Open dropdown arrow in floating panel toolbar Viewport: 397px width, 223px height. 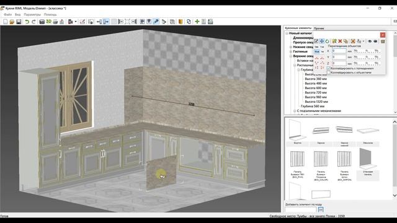click(x=364, y=42)
